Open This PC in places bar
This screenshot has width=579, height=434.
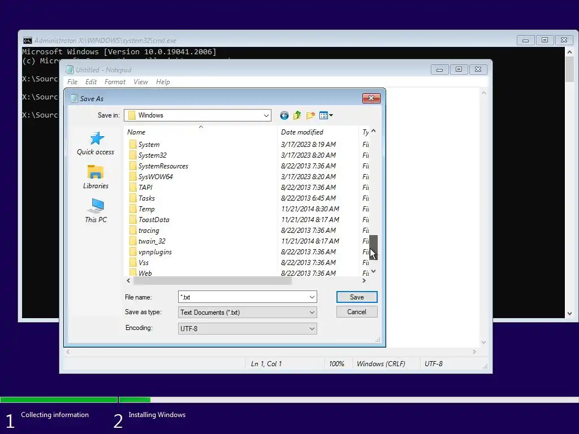click(96, 211)
